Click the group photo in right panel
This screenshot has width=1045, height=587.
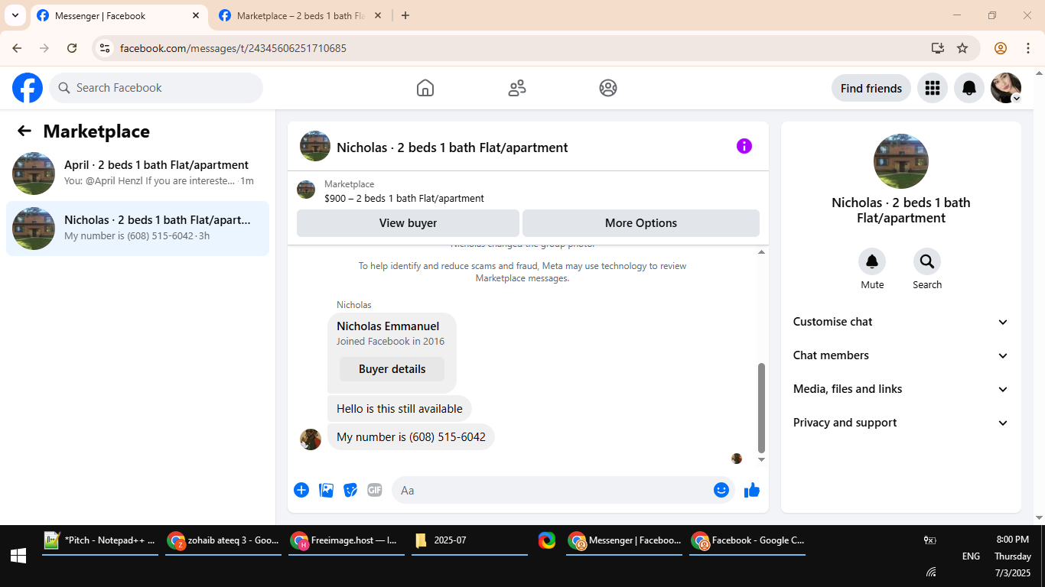click(x=901, y=161)
